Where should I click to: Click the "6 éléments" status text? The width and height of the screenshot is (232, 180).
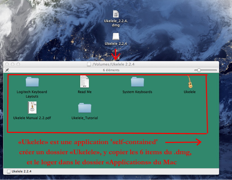point(111,70)
